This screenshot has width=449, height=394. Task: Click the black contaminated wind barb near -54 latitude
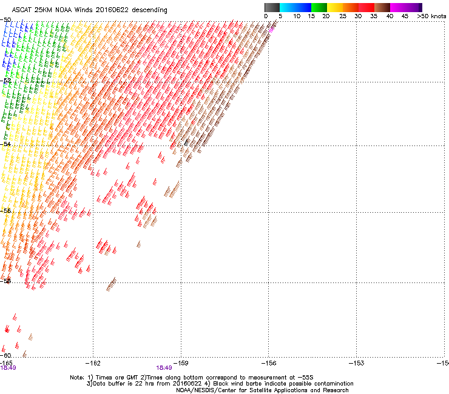point(186,142)
